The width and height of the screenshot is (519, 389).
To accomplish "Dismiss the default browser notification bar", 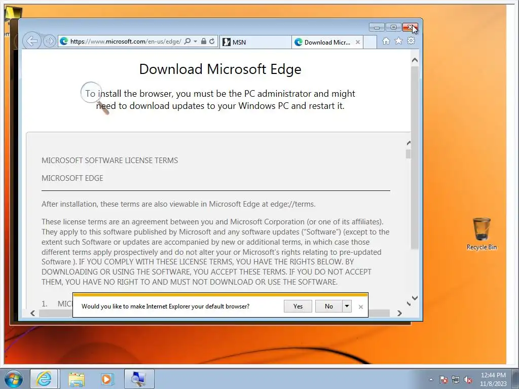I will pos(361,307).
